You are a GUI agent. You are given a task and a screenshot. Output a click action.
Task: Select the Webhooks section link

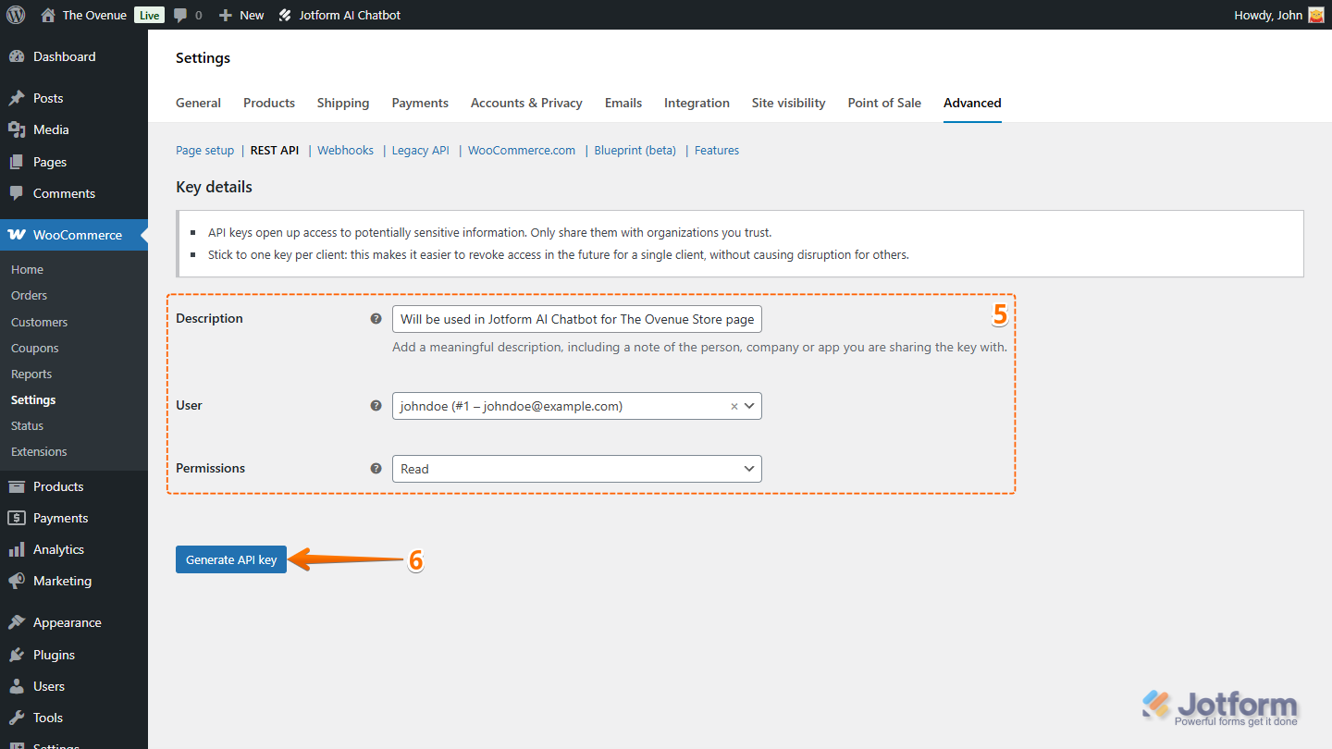pos(345,150)
